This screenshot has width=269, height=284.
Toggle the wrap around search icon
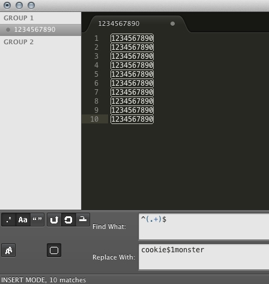pyautogui.click(x=68, y=219)
